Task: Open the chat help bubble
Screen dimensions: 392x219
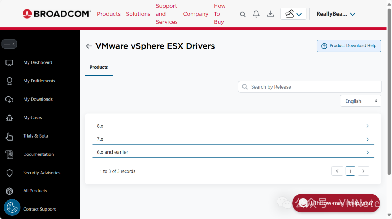Action: (336, 203)
